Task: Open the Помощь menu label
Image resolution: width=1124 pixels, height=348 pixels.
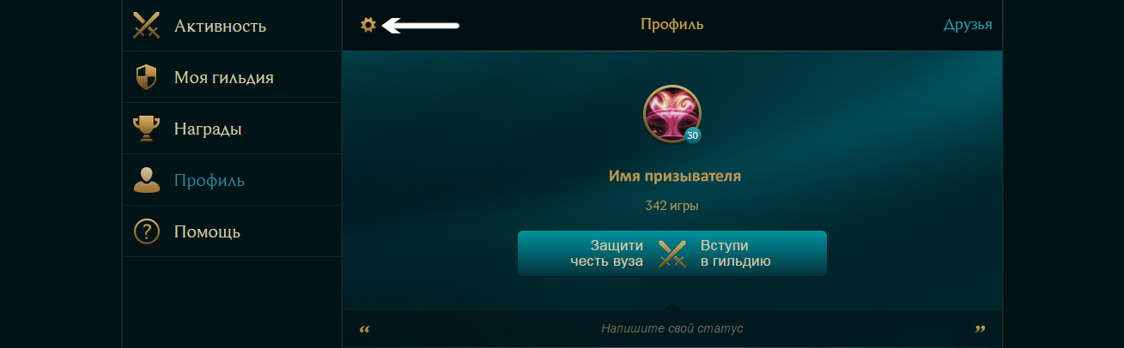Action: 207,231
